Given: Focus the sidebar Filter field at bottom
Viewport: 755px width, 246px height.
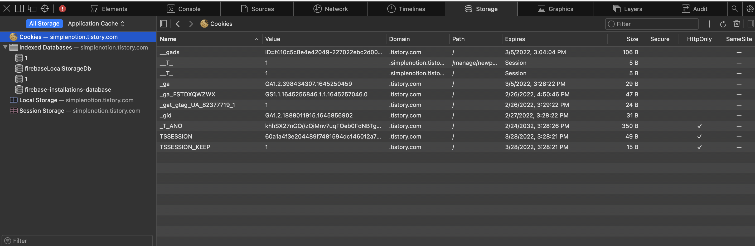Looking at the screenshot, I should click(78, 240).
